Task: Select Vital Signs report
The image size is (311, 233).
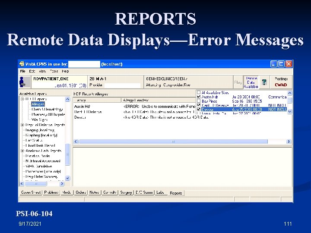Action: tap(40, 120)
